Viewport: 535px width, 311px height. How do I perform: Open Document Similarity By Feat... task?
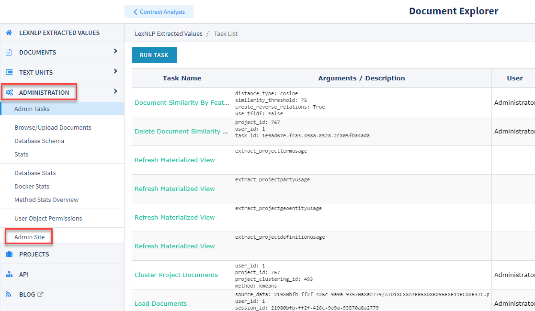(x=182, y=103)
